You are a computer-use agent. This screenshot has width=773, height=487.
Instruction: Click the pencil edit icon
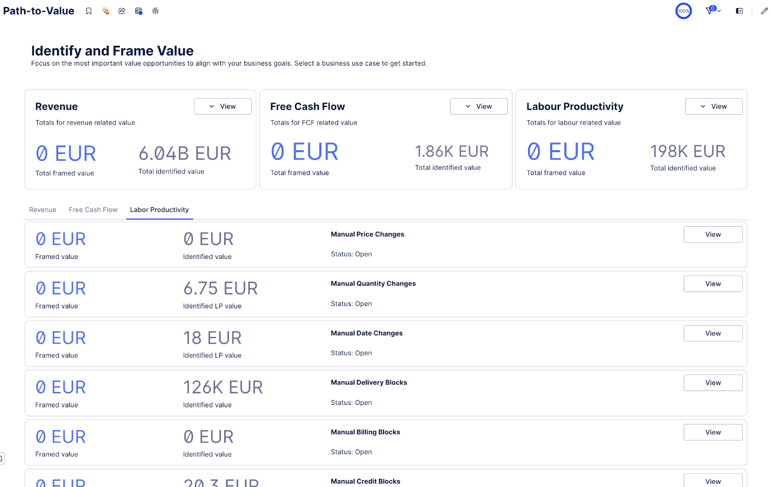point(764,11)
